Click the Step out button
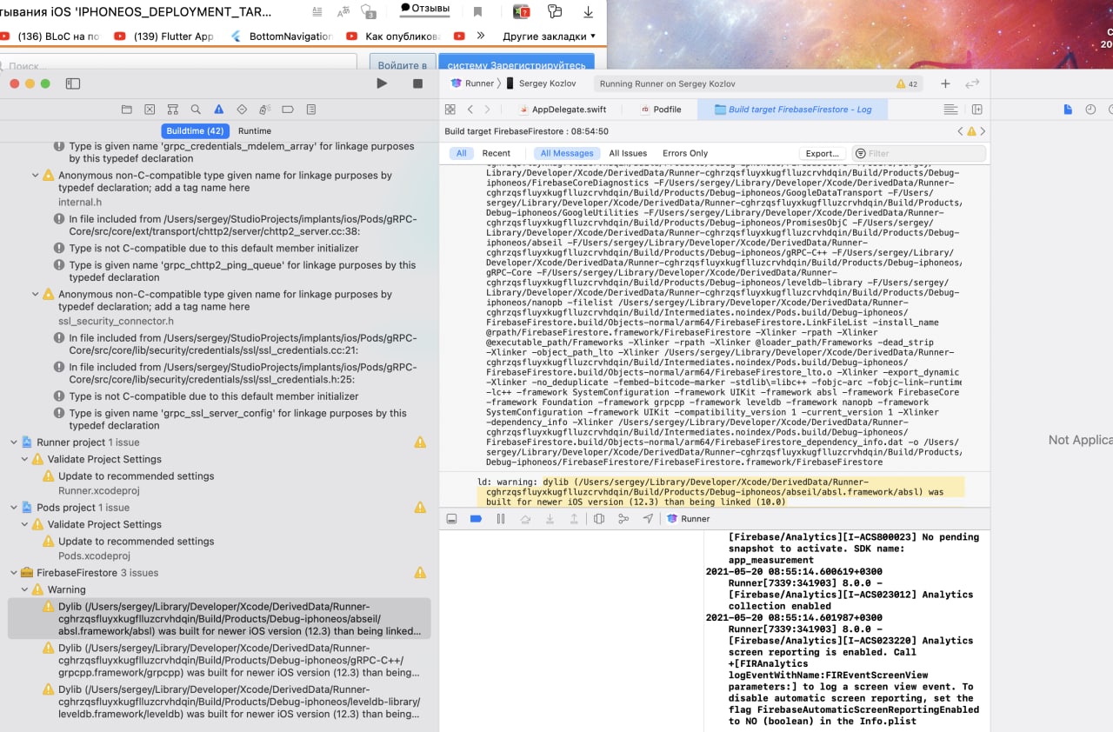 click(x=574, y=519)
